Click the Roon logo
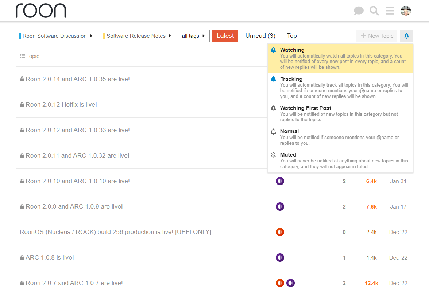Viewport: 429px width, 293px height. pyautogui.click(x=41, y=11)
